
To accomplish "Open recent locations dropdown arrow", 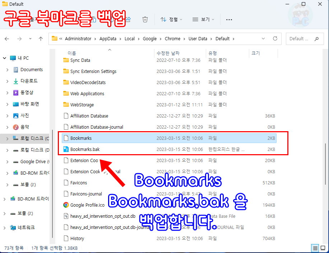I will 31,39.
